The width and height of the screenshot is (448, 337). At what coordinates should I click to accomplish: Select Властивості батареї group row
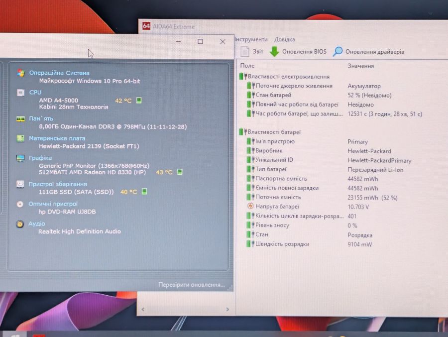point(270,132)
